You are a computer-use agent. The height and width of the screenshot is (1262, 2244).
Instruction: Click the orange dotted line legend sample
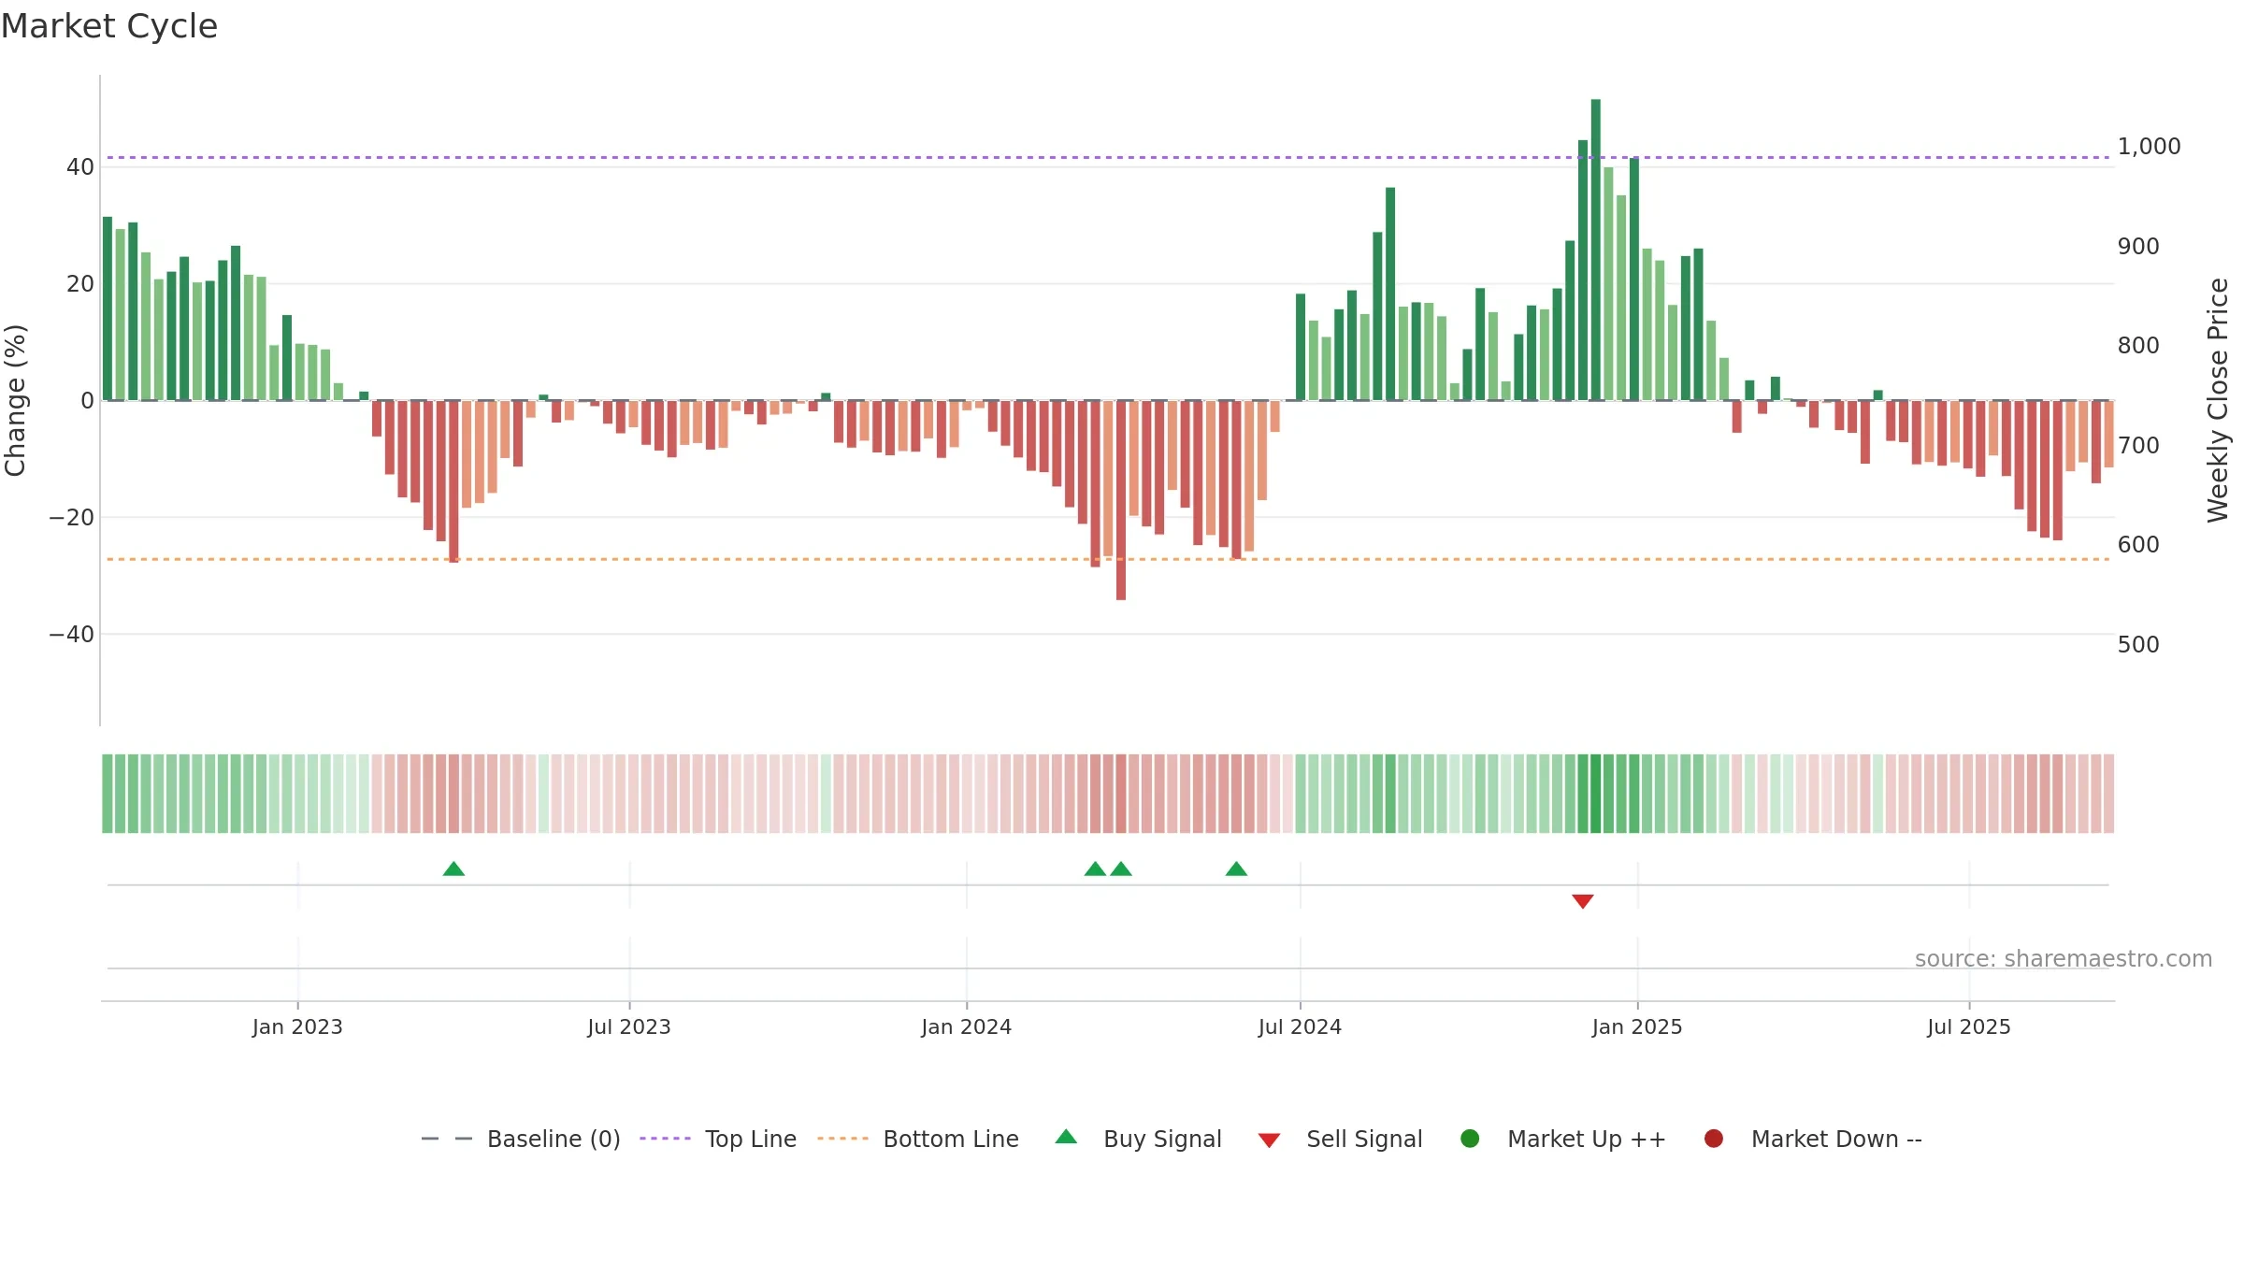(842, 1139)
